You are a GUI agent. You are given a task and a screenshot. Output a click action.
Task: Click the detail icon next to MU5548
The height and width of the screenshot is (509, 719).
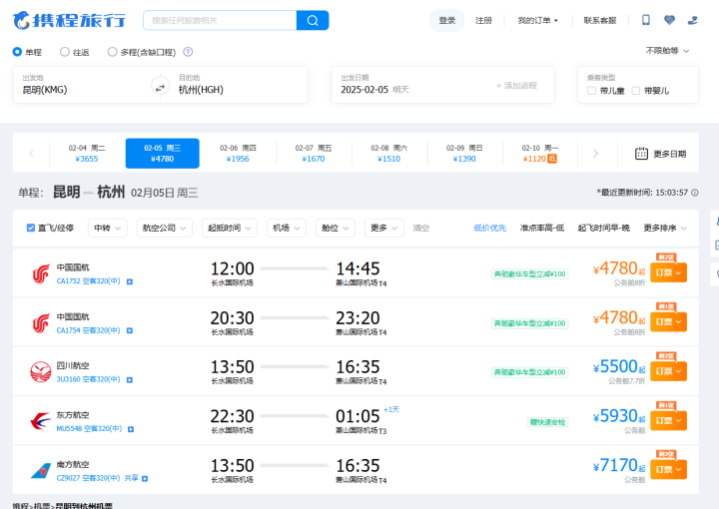(131, 429)
